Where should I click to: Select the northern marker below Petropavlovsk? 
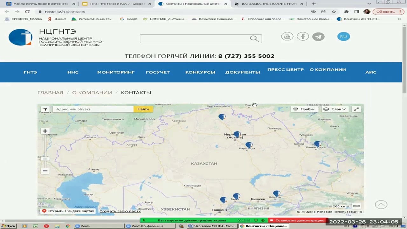tap(222, 117)
